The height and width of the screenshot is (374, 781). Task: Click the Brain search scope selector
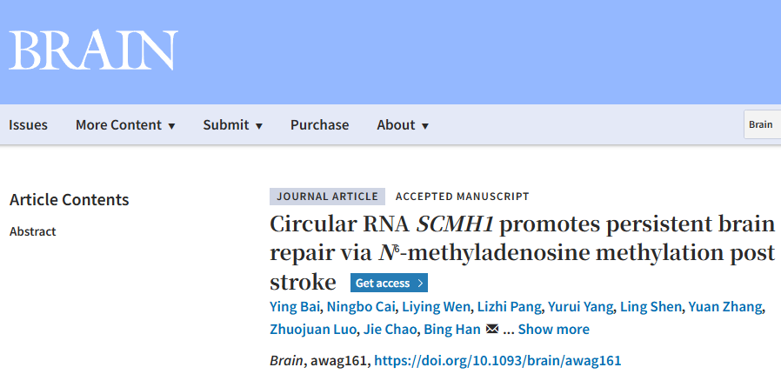[x=762, y=124]
